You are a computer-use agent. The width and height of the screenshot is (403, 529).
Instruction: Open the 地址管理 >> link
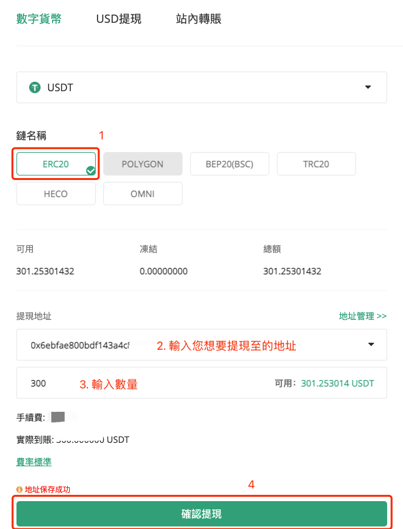[x=362, y=316]
